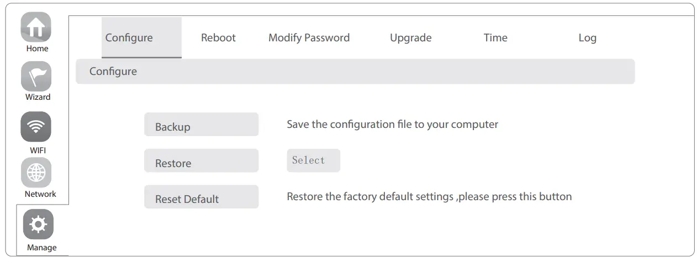Viewport: 697px width, 263px height.
Task: Switch to the Configure tab
Action: (129, 38)
